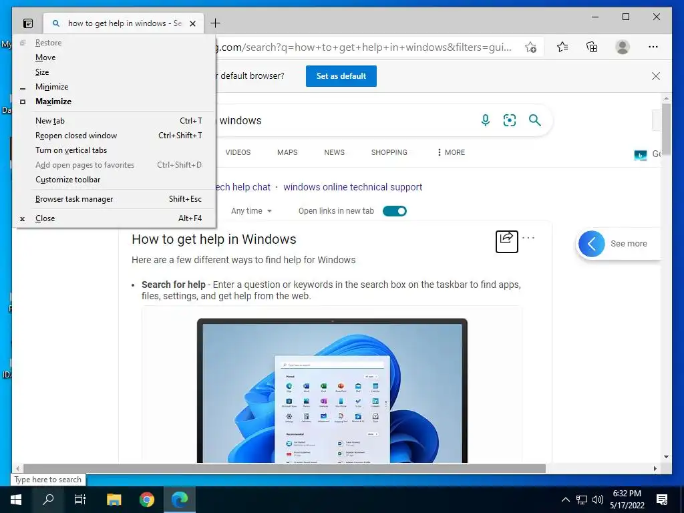
Task: Add this page to favorites star
Action: pyautogui.click(x=530, y=47)
